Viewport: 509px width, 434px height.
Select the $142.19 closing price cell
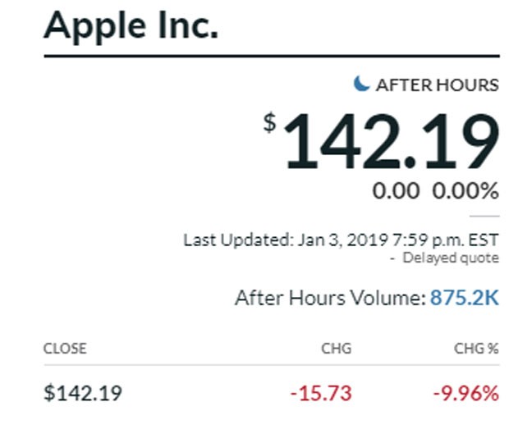tap(83, 393)
